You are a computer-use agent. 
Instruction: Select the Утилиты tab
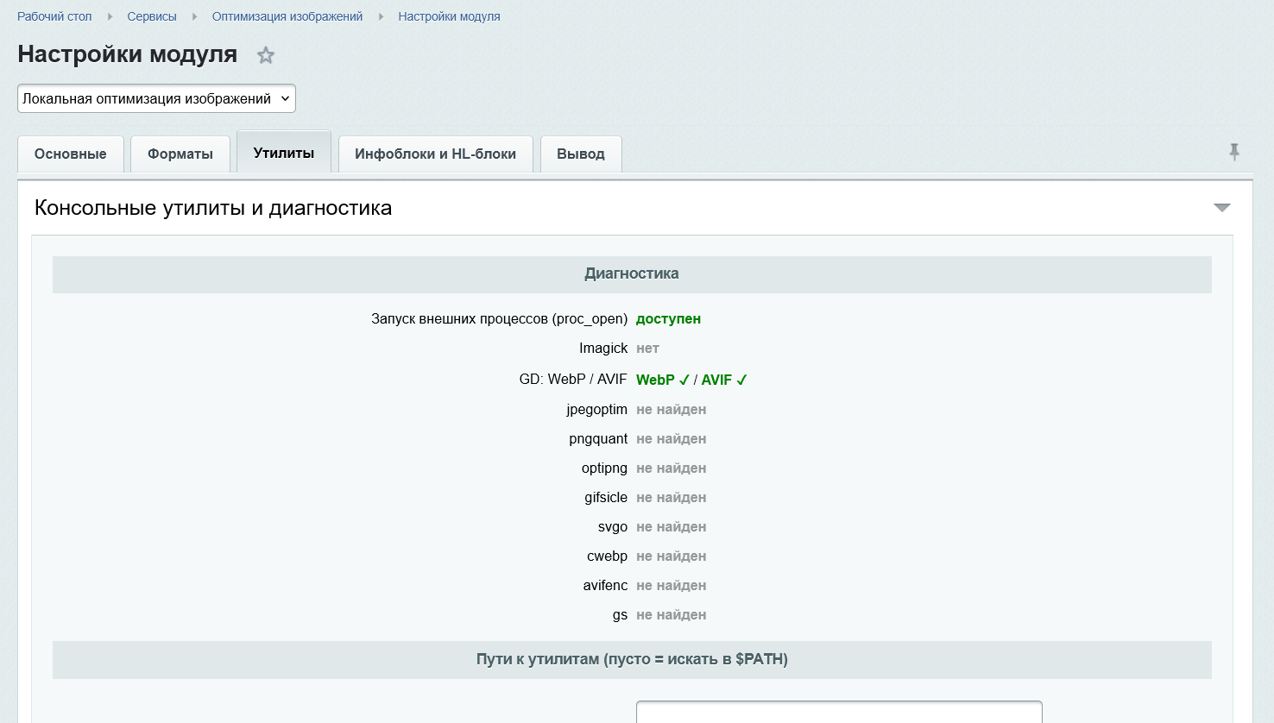point(284,153)
